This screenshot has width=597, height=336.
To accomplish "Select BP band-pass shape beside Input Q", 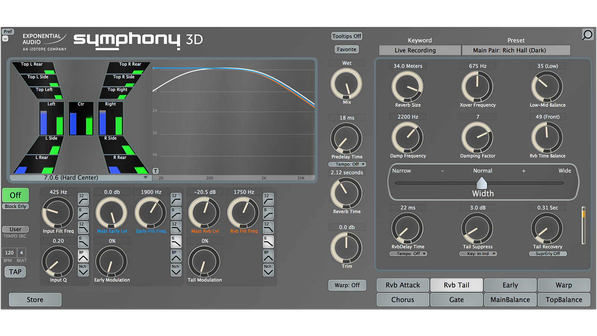I will point(83,256).
